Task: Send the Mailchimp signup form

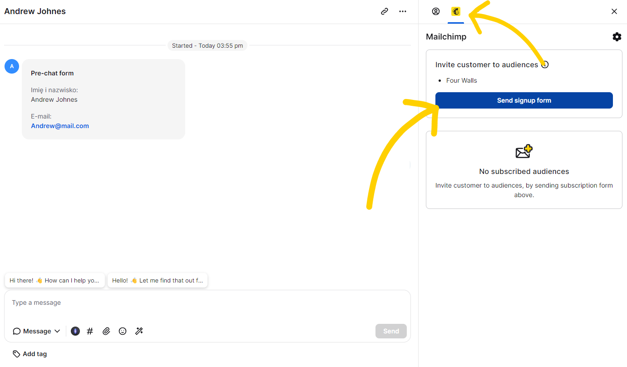Action: click(x=524, y=100)
